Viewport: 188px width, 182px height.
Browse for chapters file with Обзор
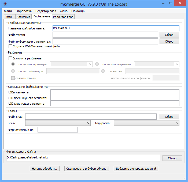(169, 116)
